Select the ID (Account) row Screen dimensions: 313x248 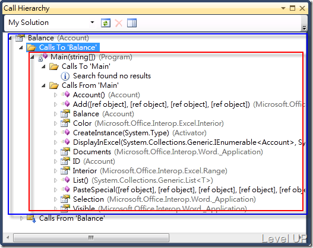[x=94, y=161]
